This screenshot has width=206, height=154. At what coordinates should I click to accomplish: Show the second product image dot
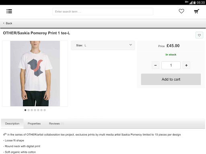pos(29,110)
